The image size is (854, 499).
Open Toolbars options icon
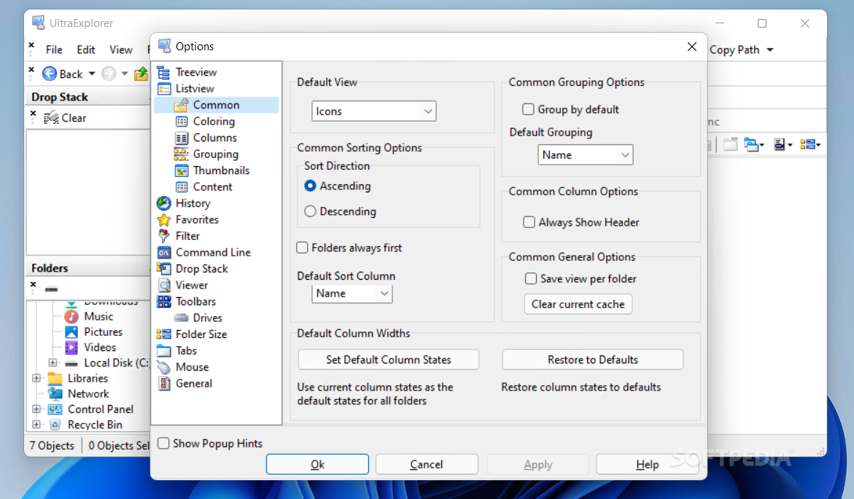(x=164, y=302)
